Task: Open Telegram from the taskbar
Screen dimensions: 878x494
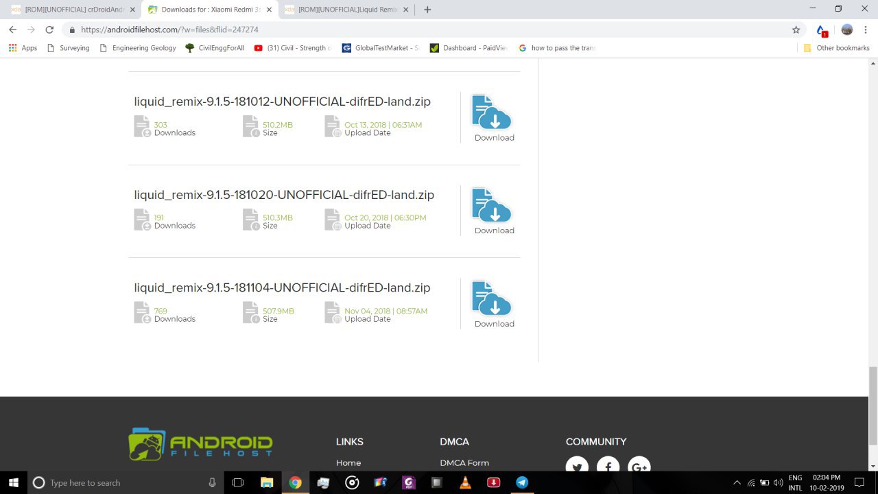Action: [x=522, y=482]
